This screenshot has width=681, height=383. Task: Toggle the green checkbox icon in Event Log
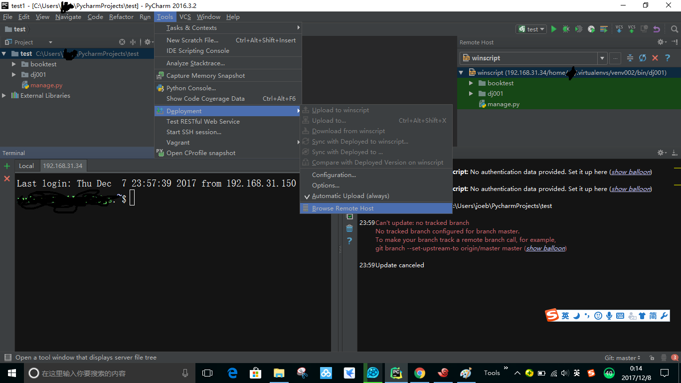[349, 216]
